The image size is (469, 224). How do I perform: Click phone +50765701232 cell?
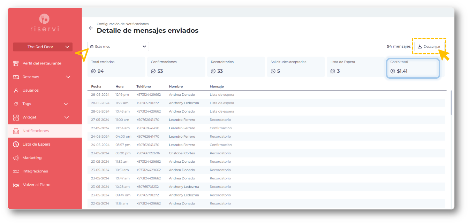click(147, 187)
